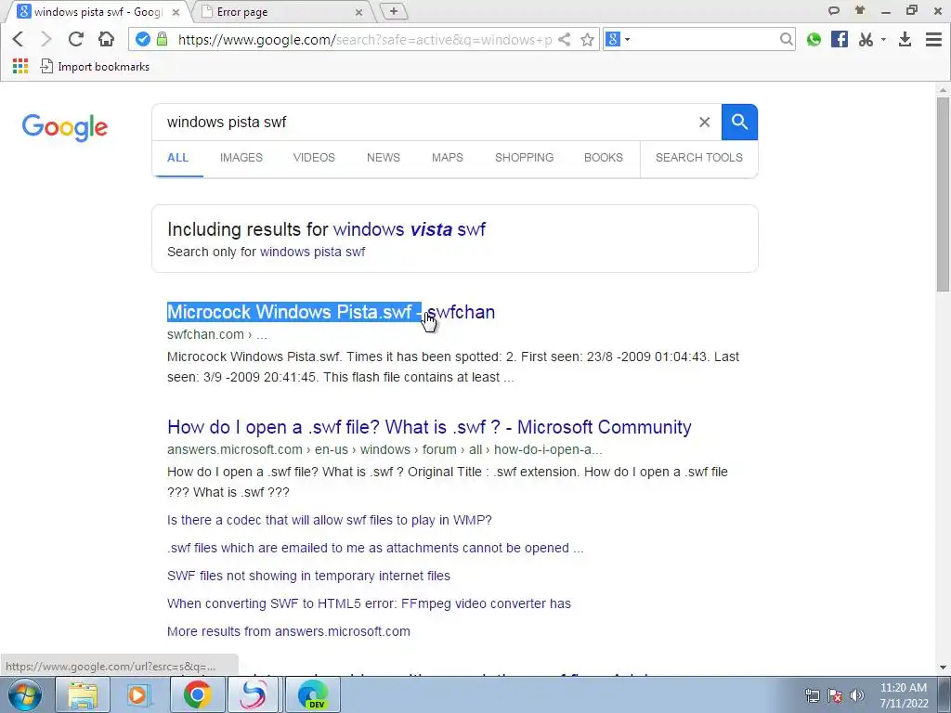Click the vertical scrollbar thumb

(x=943, y=194)
